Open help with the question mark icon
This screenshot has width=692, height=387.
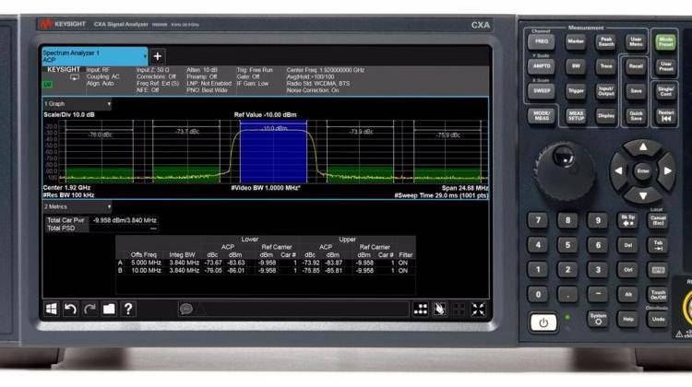click(x=128, y=309)
